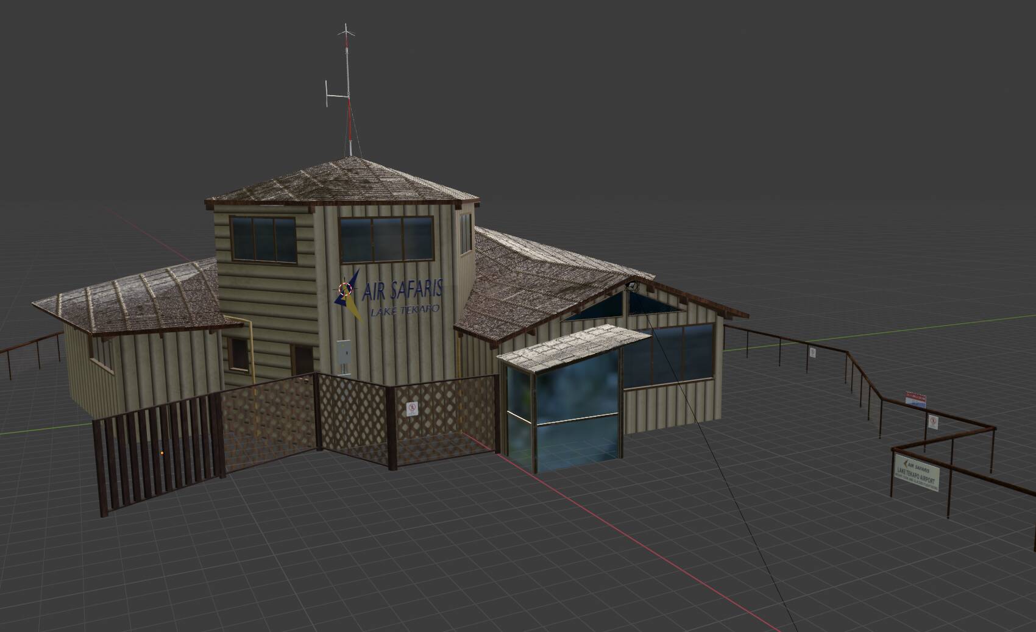Click the grey electrical box on the tower wall
The width and height of the screenshot is (1036, 632).
[x=344, y=358]
